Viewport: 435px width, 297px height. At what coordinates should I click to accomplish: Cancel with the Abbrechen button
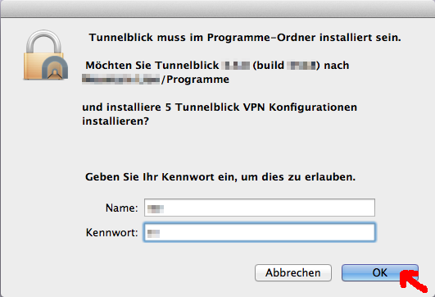click(x=293, y=273)
